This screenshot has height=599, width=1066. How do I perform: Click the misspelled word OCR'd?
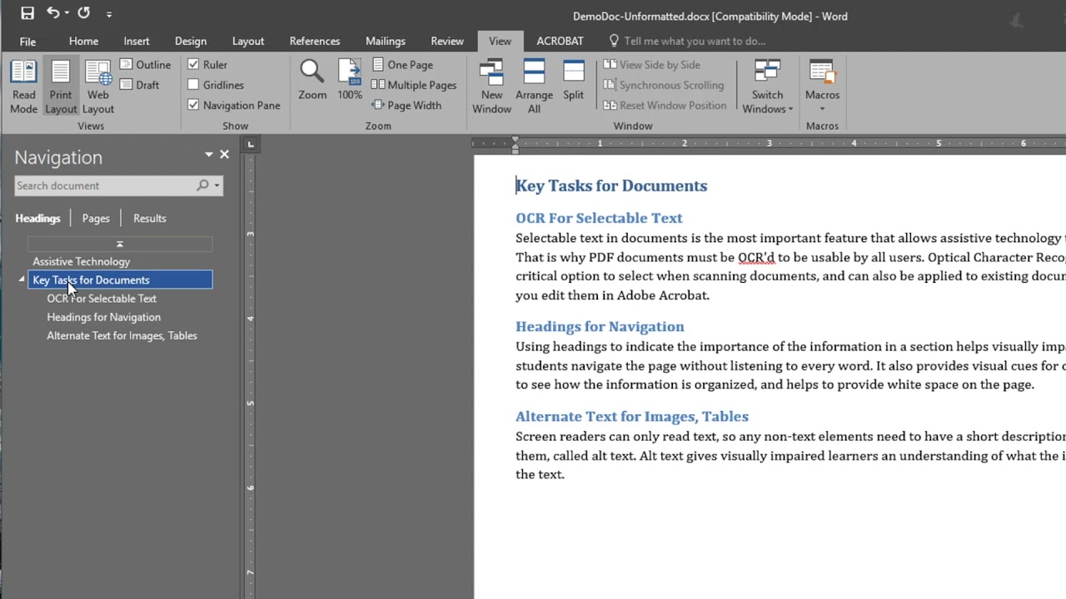click(756, 257)
